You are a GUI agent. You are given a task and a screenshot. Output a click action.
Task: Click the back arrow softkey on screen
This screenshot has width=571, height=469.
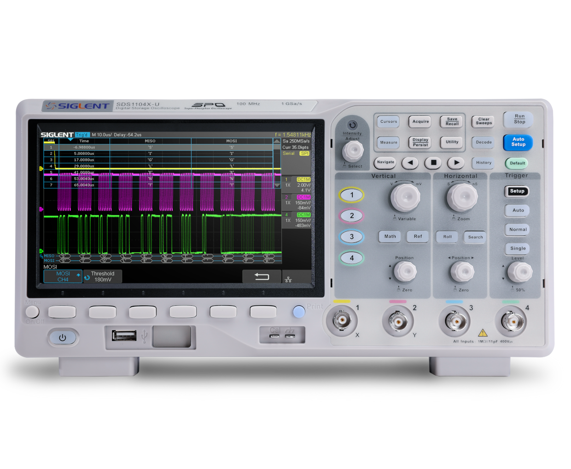(262, 276)
